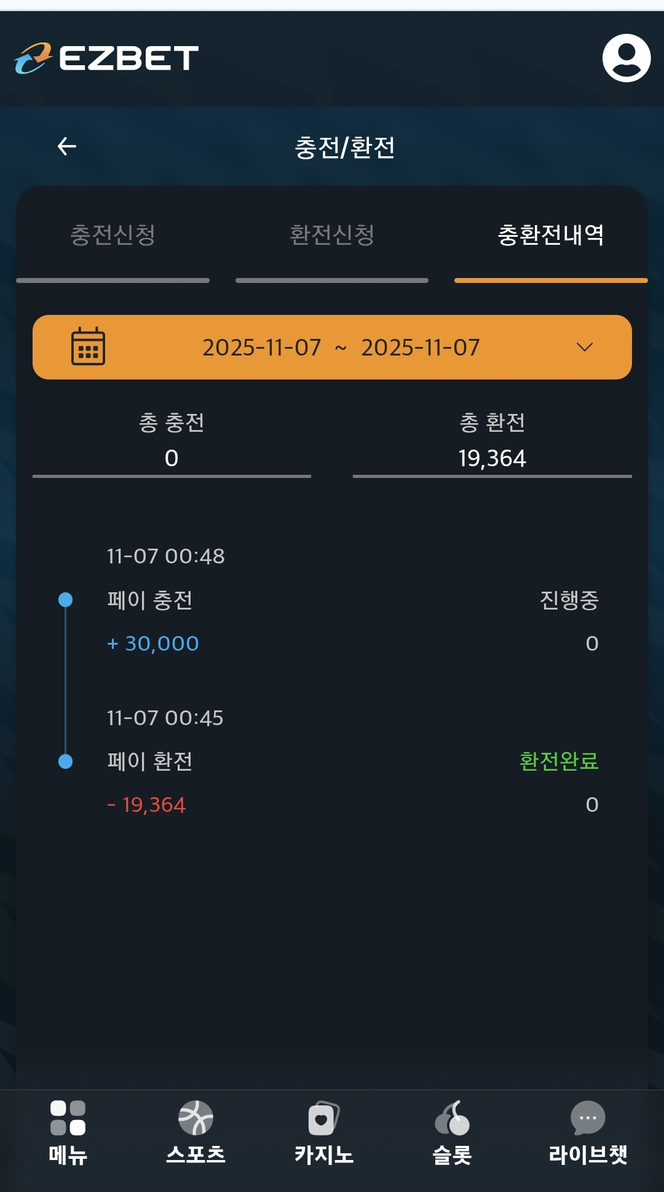Select the 충환전내역 tab
Image resolution: width=664 pixels, height=1192 pixels.
(551, 235)
